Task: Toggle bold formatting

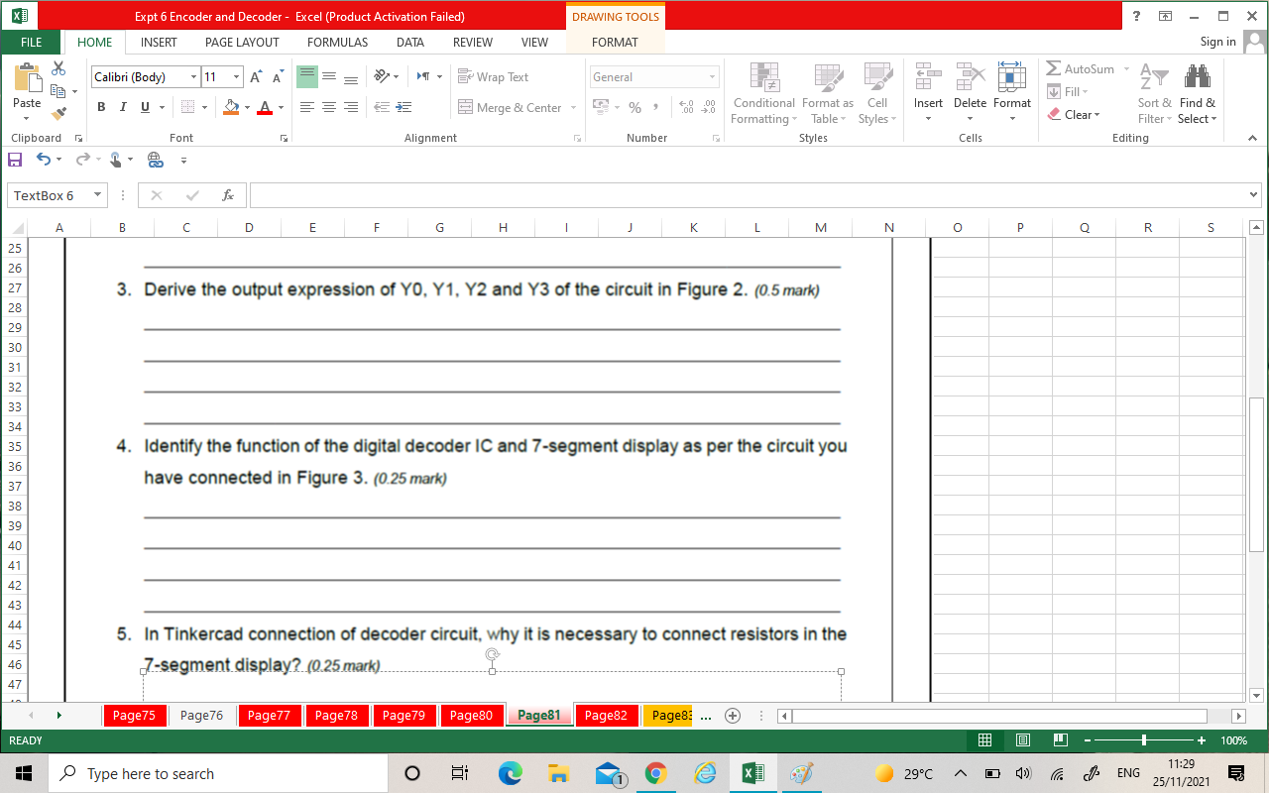Action: [102, 105]
